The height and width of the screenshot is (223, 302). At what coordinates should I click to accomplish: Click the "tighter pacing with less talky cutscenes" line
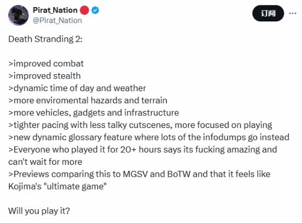pos(140,125)
